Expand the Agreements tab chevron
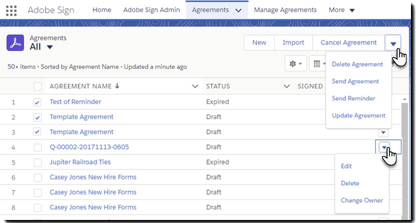This screenshot has height=223, width=416. (239, 10)
